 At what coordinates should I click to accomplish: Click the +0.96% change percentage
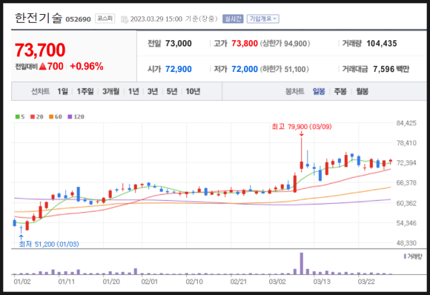[x=87, y=67]
